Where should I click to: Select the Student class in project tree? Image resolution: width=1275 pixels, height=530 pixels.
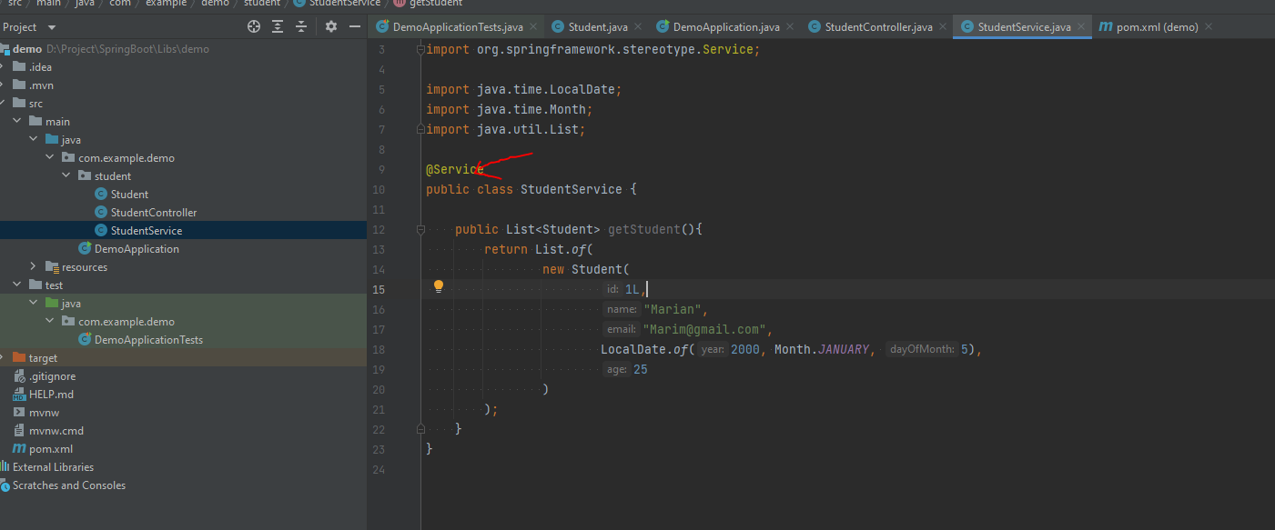click(129, 195)
